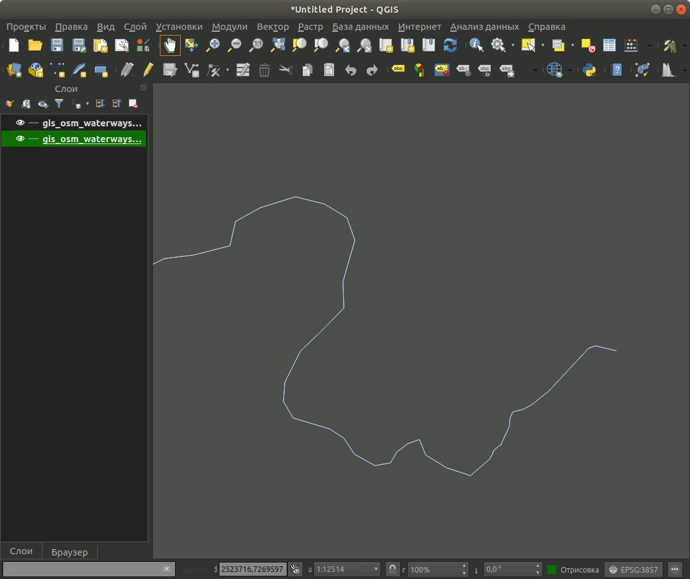Switch to the Браузер tab

(x=70, y=552)
